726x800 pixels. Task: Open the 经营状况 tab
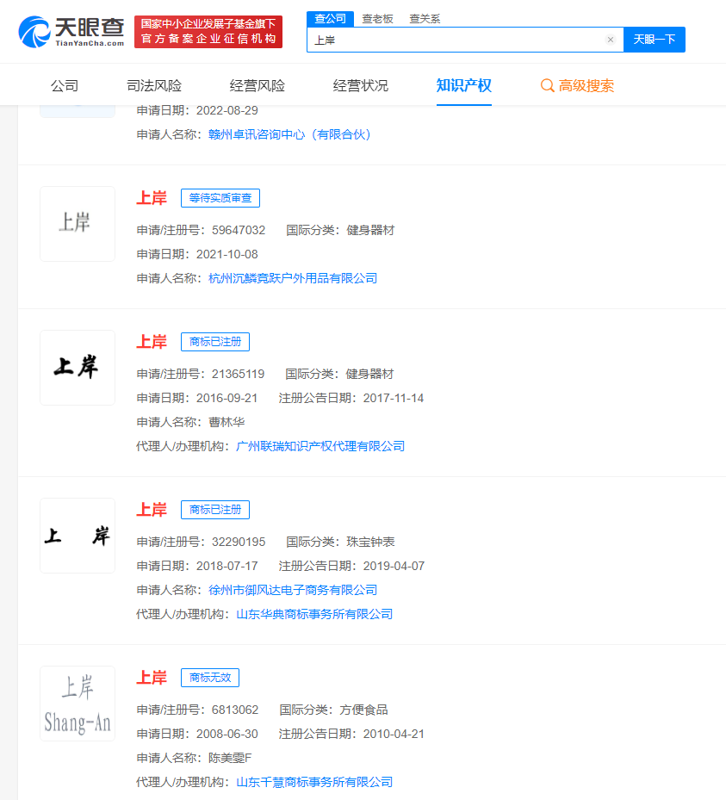click(x=361, y=86)
